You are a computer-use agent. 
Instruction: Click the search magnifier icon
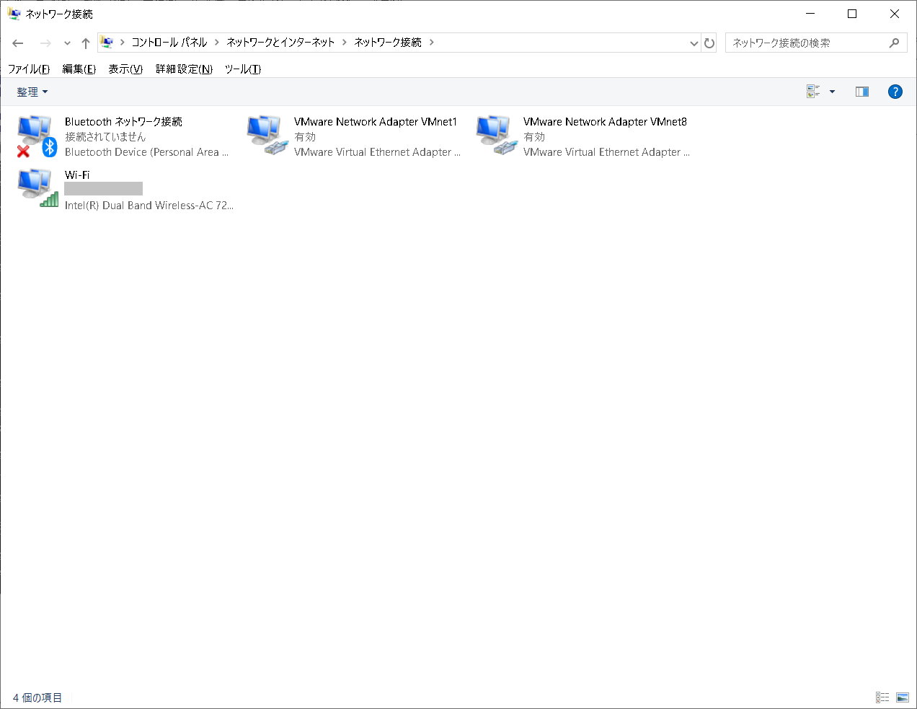point(894,43)
